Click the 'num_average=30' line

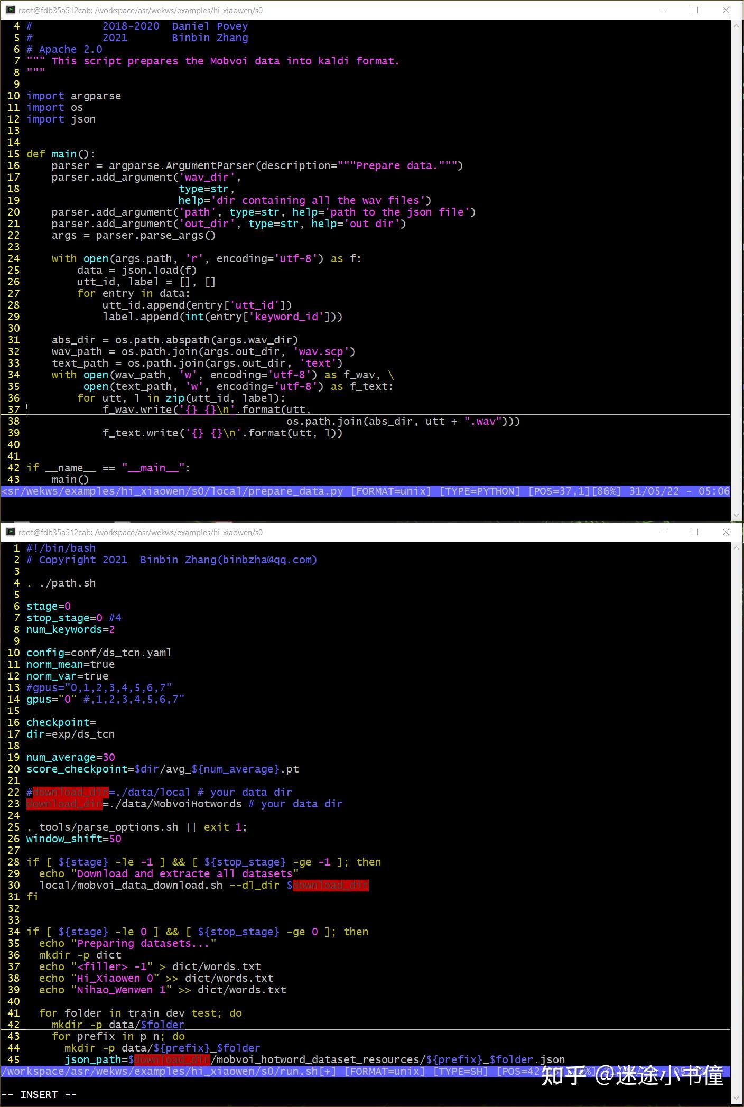[x=70, y=757]
